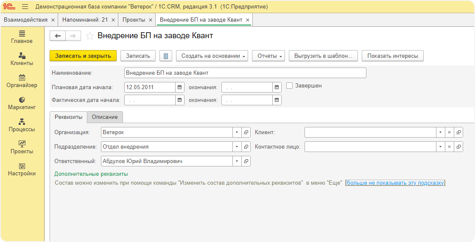Switch to the Напоминаний: 21 tab
475x242 pixels.
point(85,20)
